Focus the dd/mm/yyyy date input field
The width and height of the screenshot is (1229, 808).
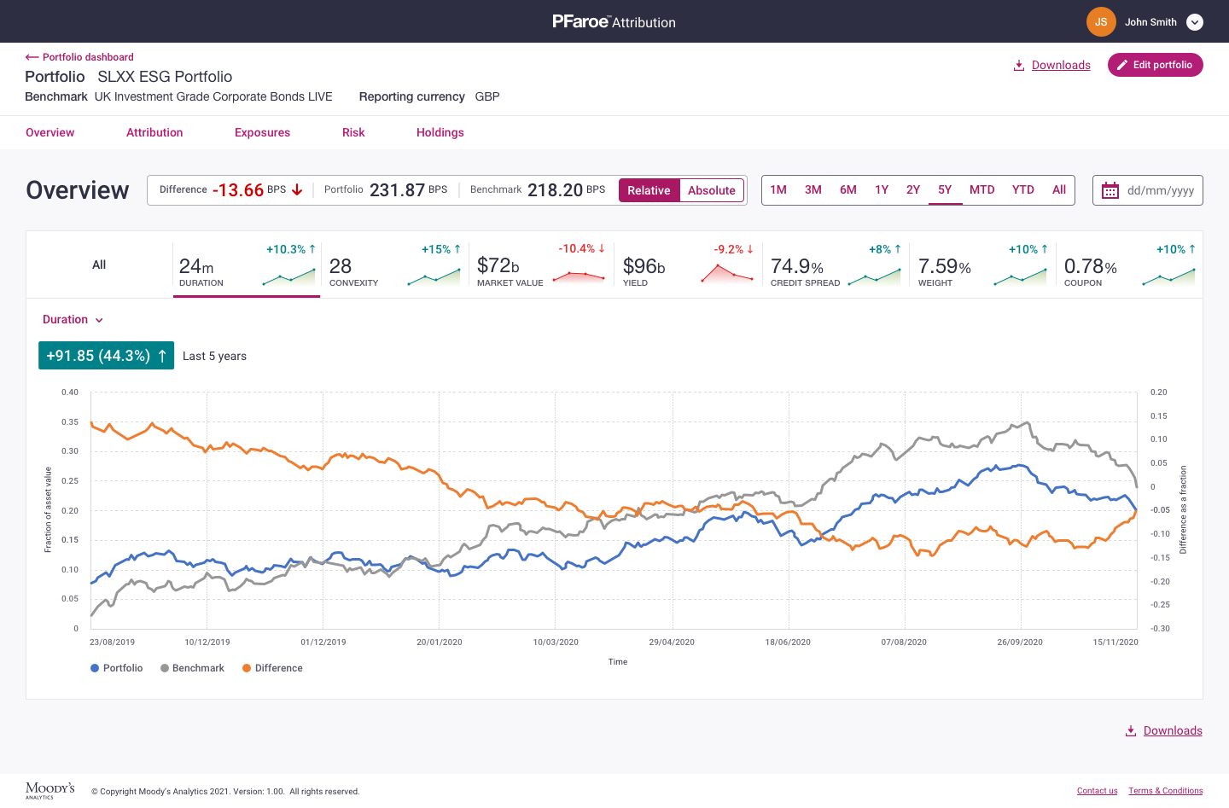click(1148, 190)
